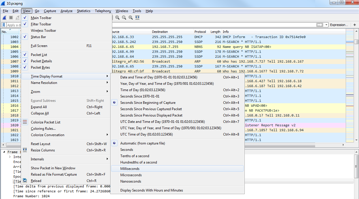
Task: Click the stop capture square icon
Action: [11, 18]
